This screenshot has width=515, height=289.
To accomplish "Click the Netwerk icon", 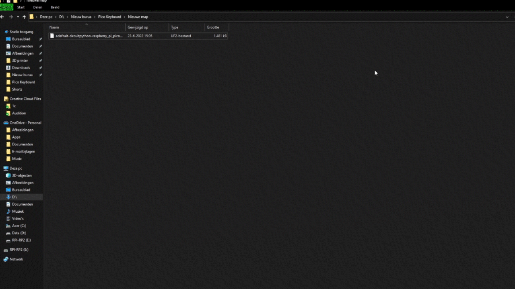I will coord(6,259).
